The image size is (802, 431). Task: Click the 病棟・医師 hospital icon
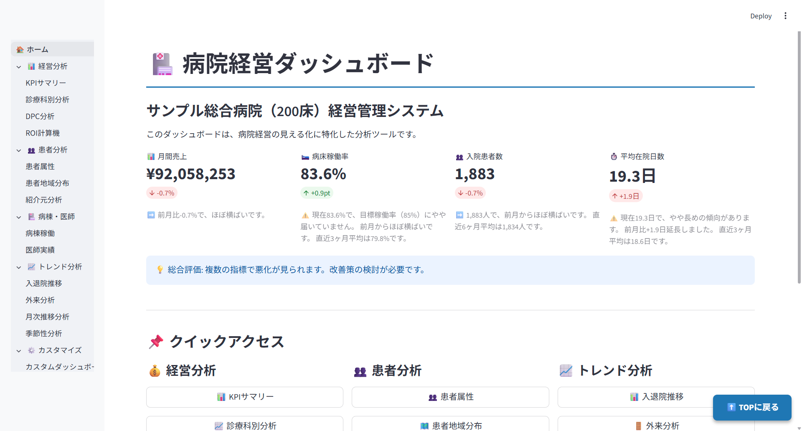pyautogui.click(x=31, y=216)
